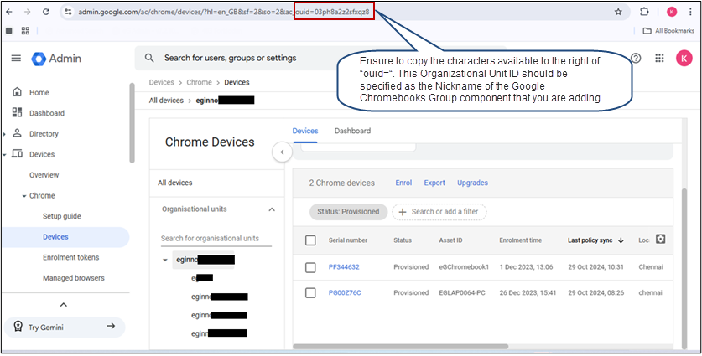Open the tab groups grid icon in bookmarks bar

pyautogui.click(x=25, y=31)
